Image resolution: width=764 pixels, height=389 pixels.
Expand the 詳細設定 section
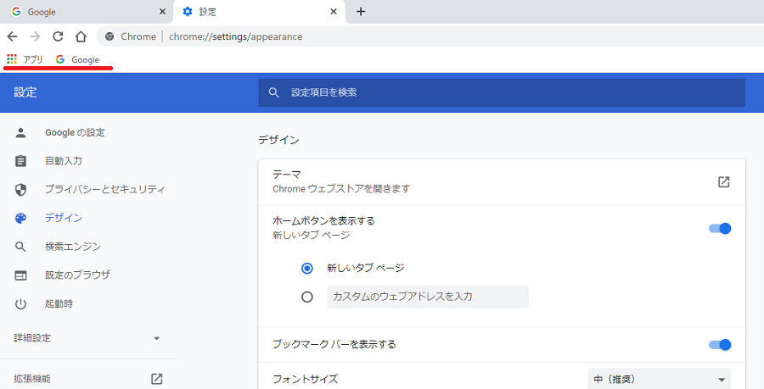coord(87,338)
